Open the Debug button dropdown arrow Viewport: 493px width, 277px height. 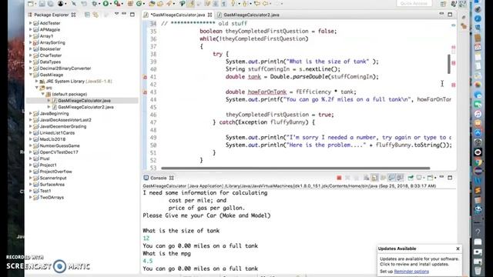click(x=99, y=4)
